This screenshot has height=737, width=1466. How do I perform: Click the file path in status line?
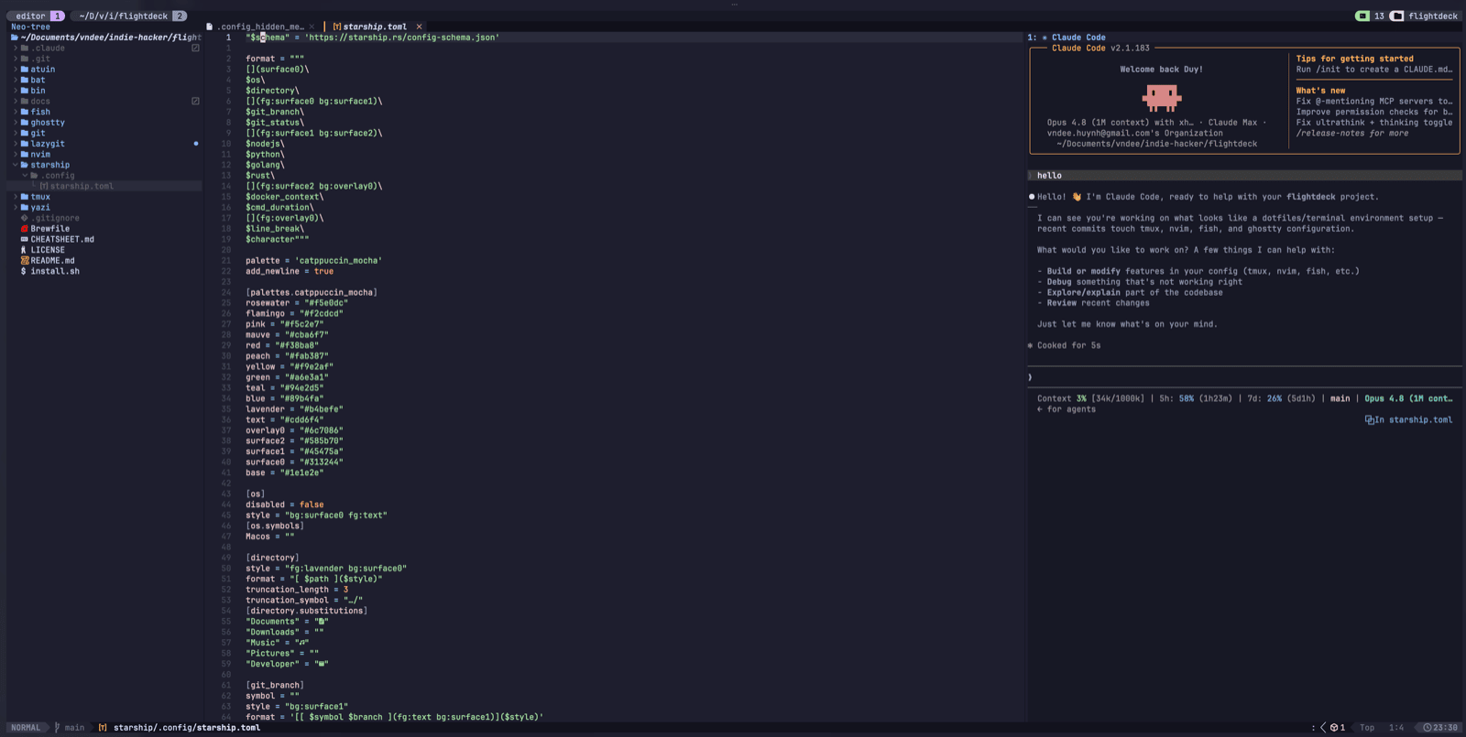[x=187, y=728]
